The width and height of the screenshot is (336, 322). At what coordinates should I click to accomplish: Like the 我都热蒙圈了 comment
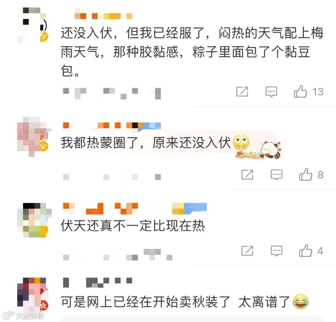pos(306,174)
